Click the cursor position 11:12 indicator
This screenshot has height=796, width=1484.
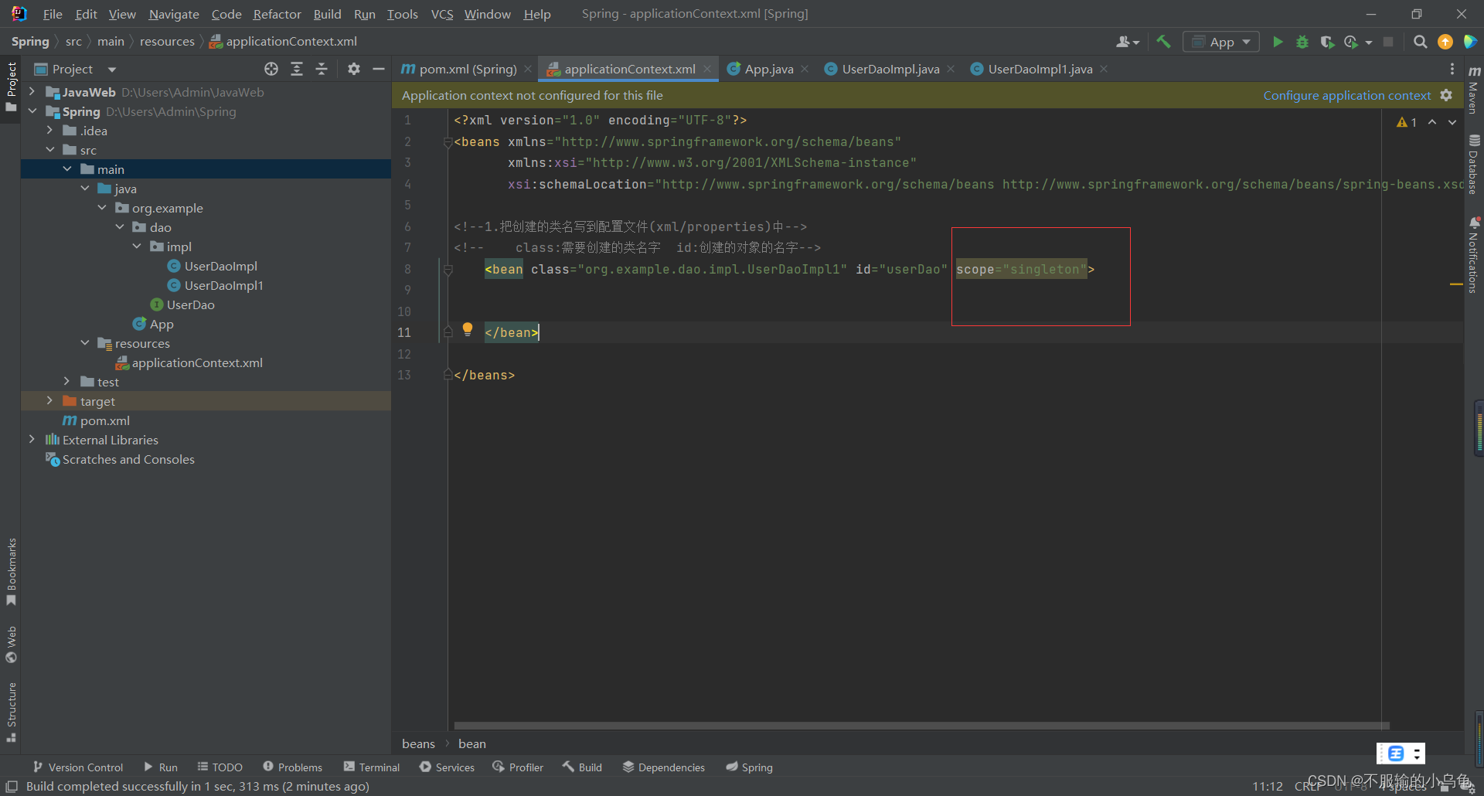tap(1268, 786)
